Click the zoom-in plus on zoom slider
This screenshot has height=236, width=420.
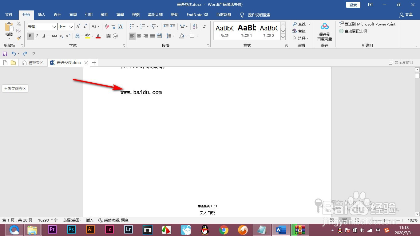point(402,220)
